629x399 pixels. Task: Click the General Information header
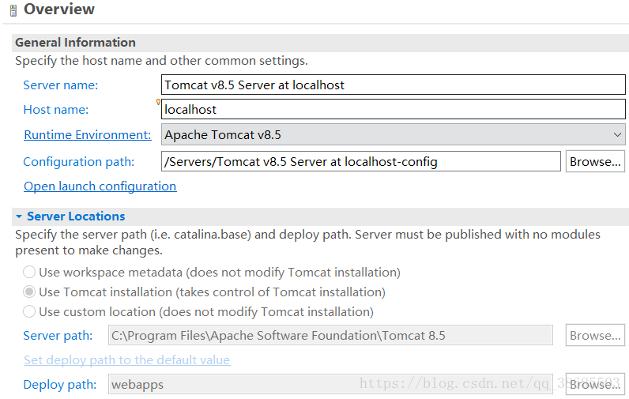coord(75,43)
